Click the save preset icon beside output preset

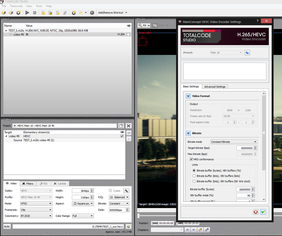coord(121,126)
